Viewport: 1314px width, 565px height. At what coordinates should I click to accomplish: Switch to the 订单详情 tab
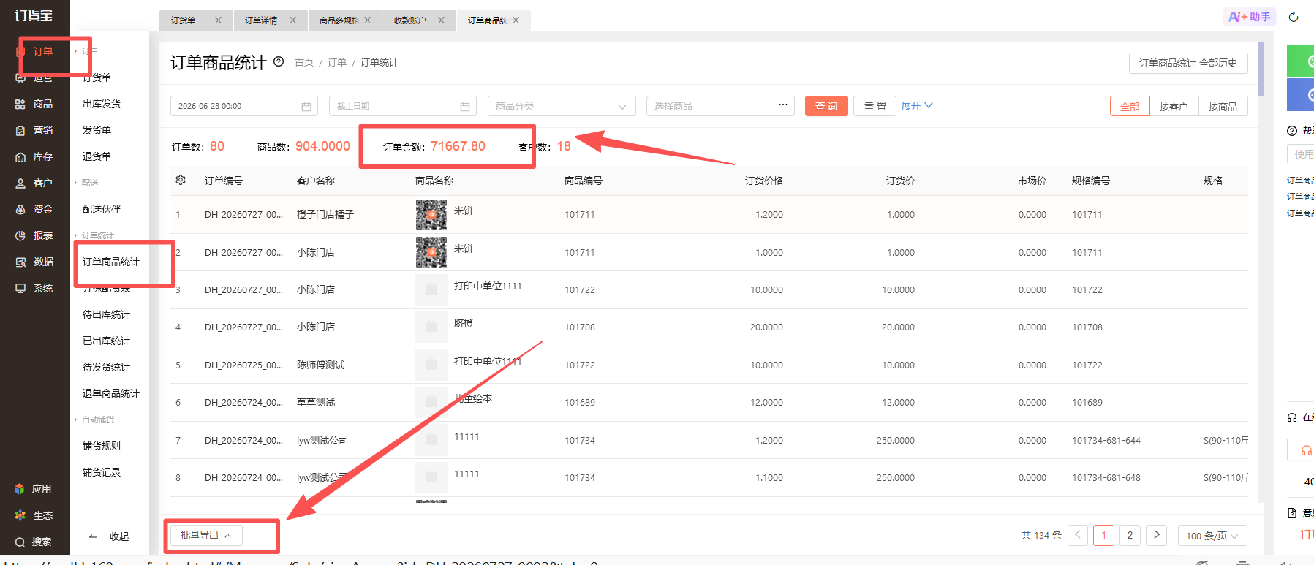261,20
